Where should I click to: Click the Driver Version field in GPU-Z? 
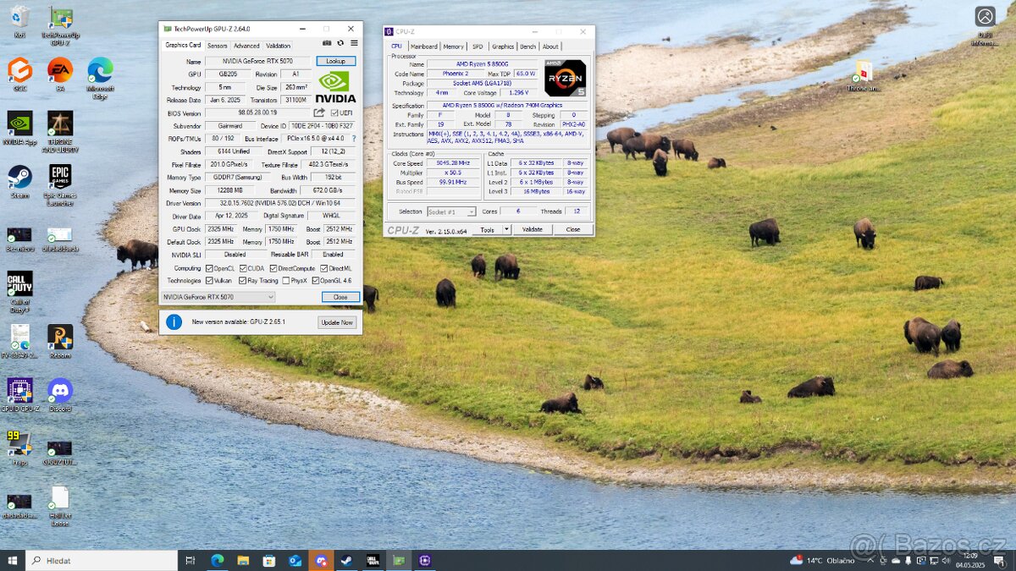click(x=282, y=203)
